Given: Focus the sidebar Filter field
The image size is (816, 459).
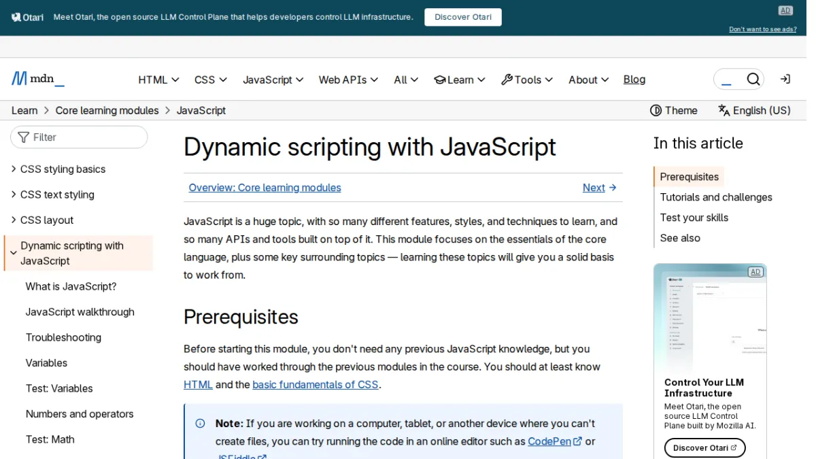Looking at the screenshot, I should click(x=79, y=137).
